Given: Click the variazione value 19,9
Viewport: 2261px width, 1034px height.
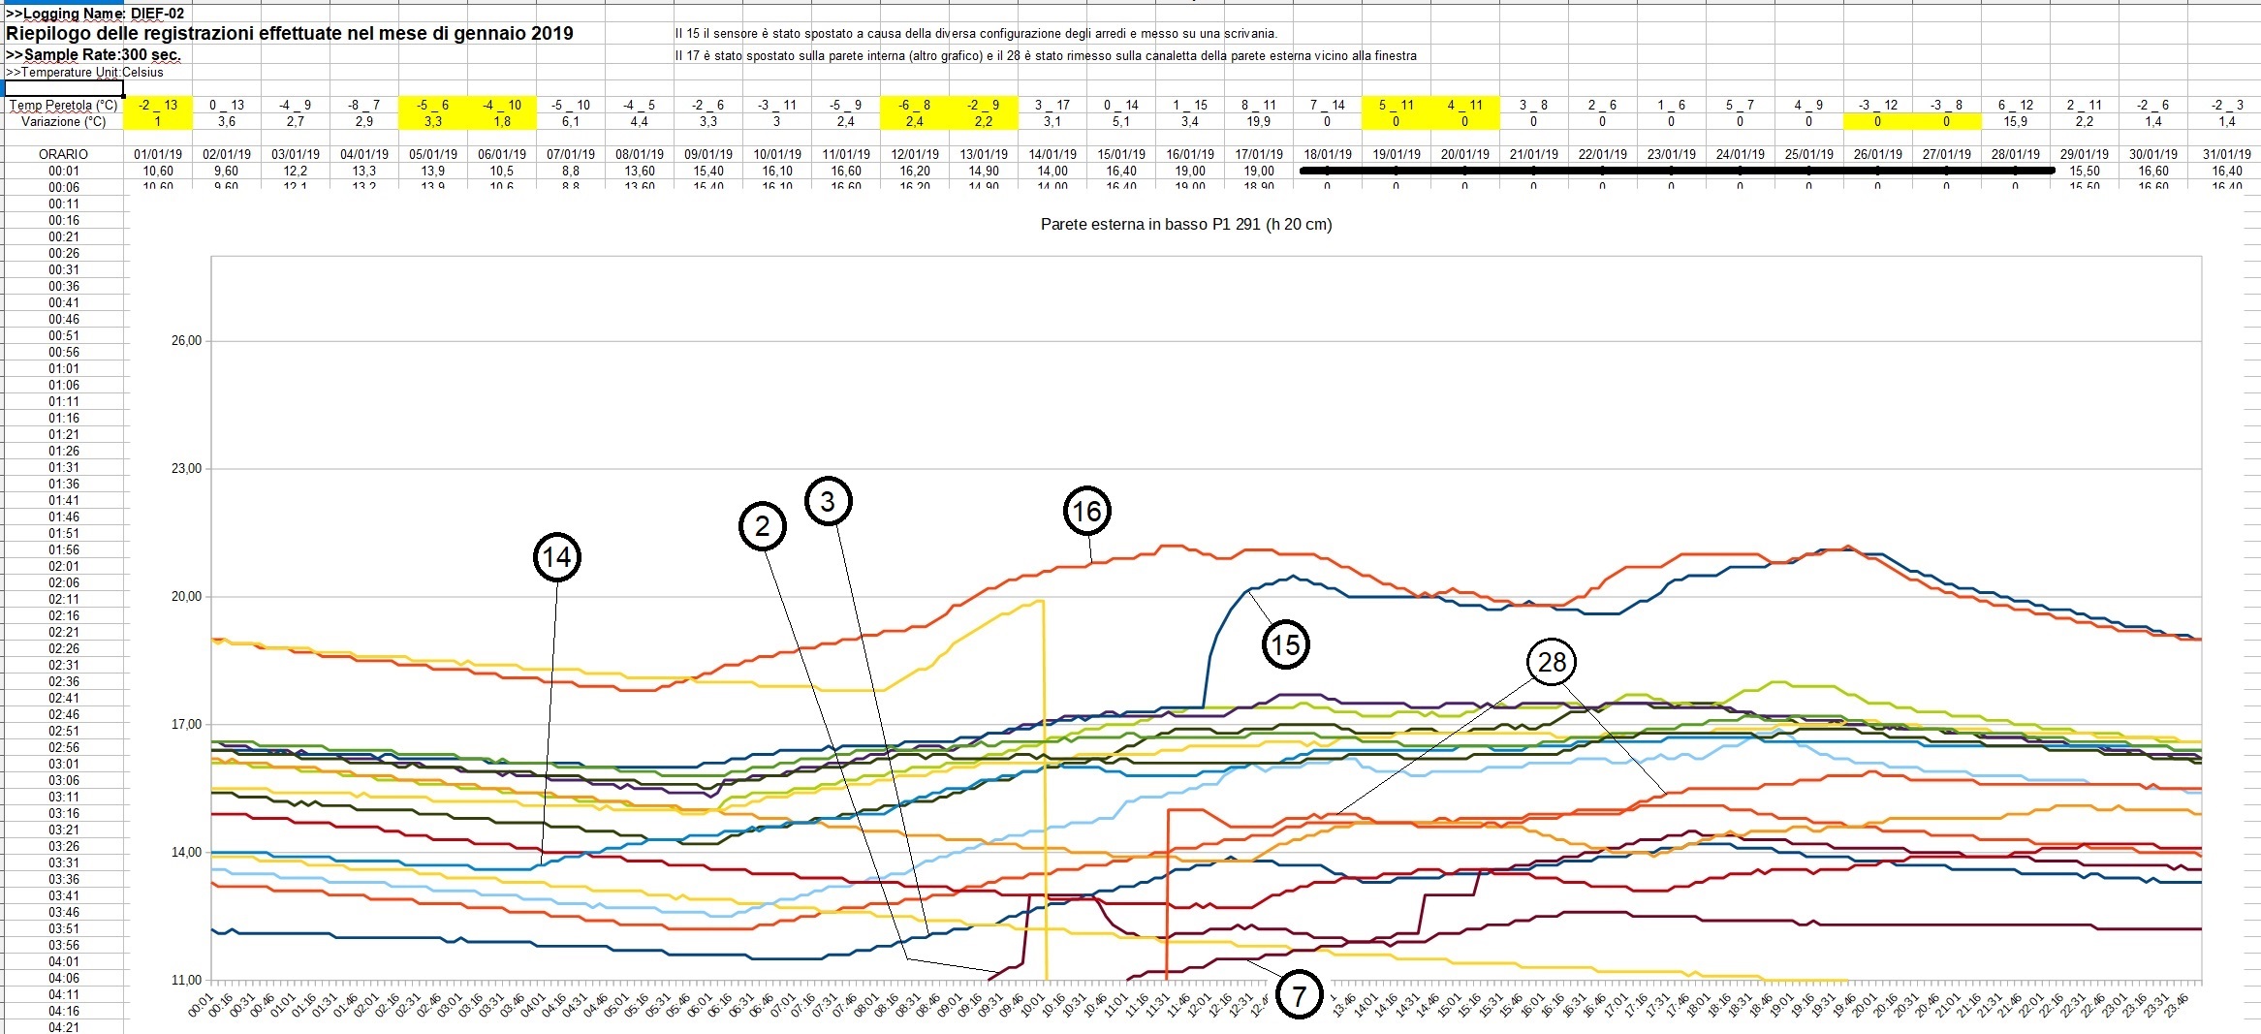Looking at the screenshot, I should (x=1258, y=121).
